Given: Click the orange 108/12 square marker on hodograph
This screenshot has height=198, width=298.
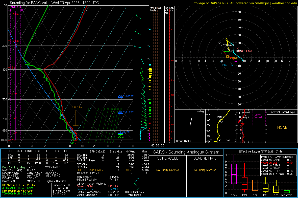Looking at the screenshot, I should [x=228, y=57].
